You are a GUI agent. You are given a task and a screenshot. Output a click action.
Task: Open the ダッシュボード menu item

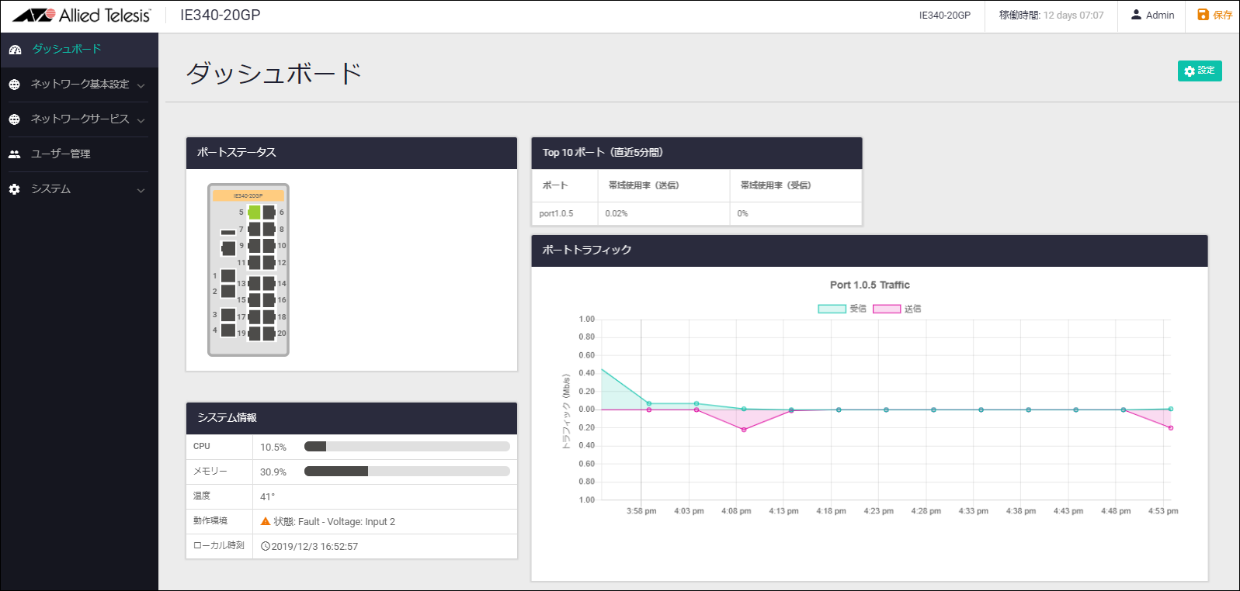click(67, 49)
